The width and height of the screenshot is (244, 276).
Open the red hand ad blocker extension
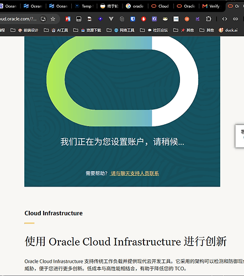[x=144, y=19]
